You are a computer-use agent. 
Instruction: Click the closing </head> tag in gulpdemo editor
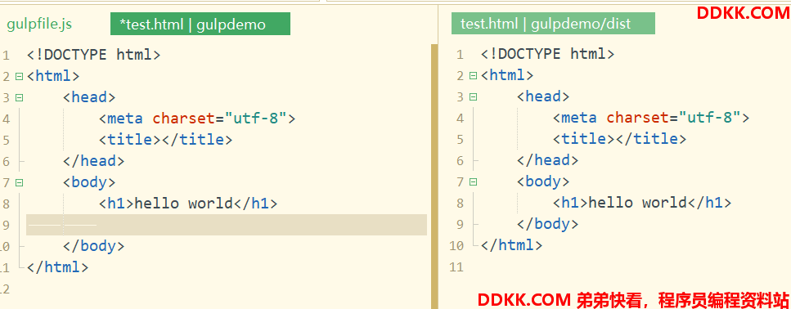(94, 161)
